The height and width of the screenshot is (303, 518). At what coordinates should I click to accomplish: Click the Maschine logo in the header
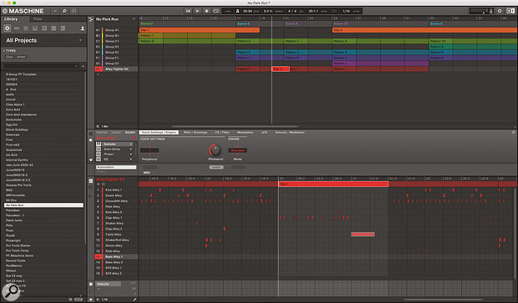pyautogui.click(x=23, y=11)
